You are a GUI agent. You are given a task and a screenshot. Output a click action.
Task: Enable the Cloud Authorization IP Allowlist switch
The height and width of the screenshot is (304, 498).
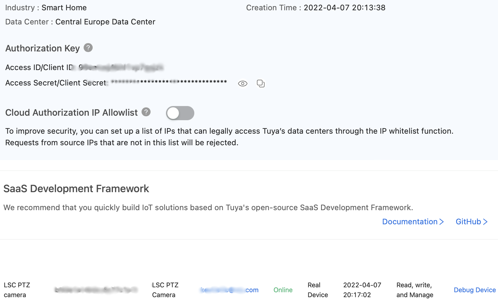(x=180, y=113)
